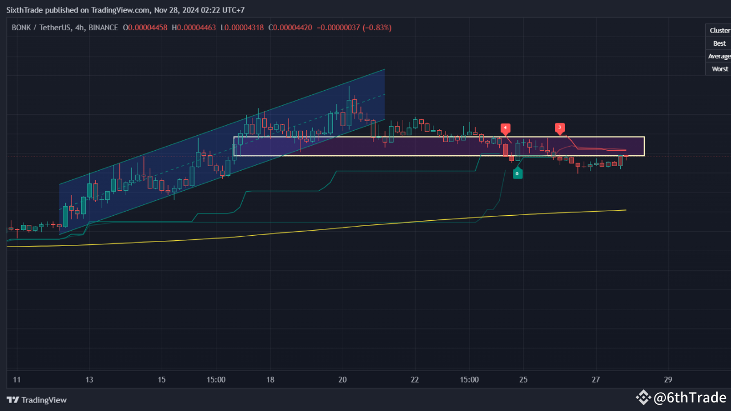Image resolution: width=731 pixels, height=411 pixels.
Task: Click the @6thTrade username text
Action: pos(689,397)
